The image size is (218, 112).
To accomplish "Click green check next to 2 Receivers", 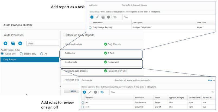I will click(x=105, y=62).
